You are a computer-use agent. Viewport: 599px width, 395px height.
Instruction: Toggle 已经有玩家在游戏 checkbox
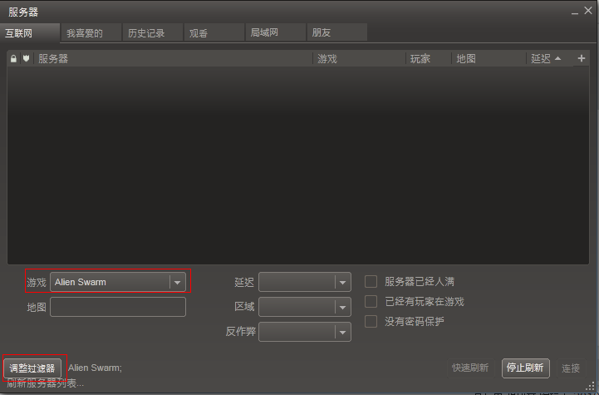pyautogui.click(x=371, y=302)
